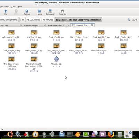Reload the current folder
This screenshot has height=139, width=139.
coord(27,12)
